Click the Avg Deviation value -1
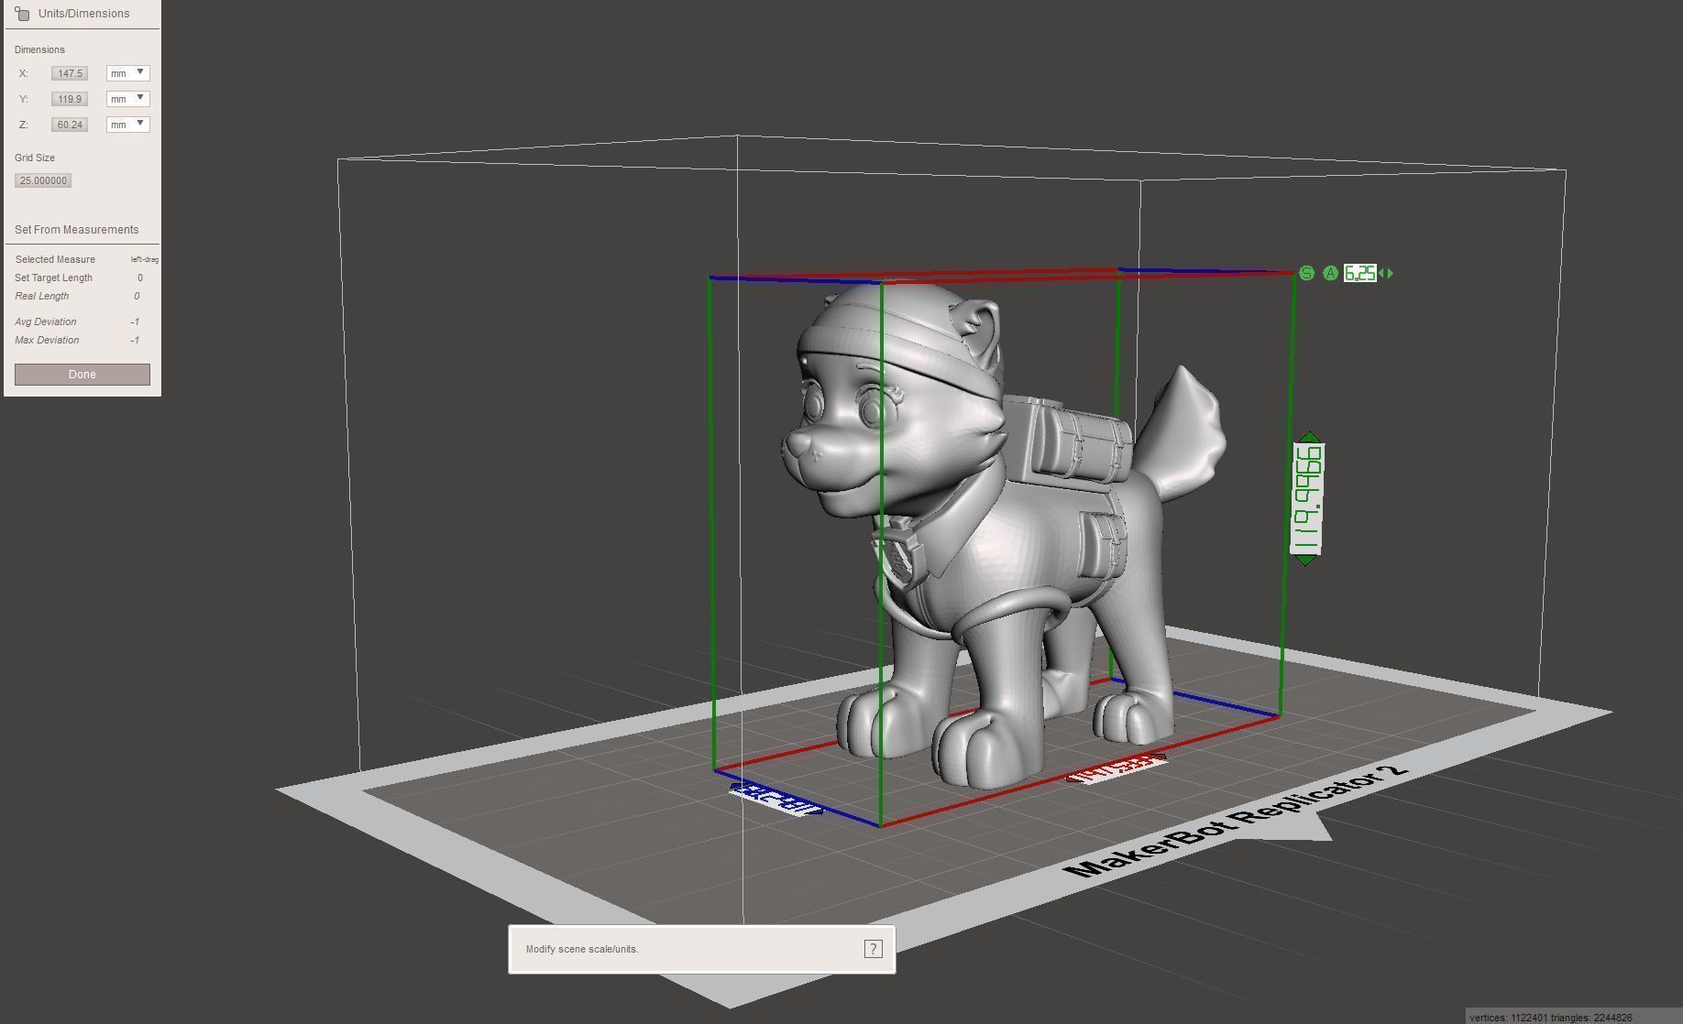Viewport: 1683px width, 1024px height. [135, 321]
